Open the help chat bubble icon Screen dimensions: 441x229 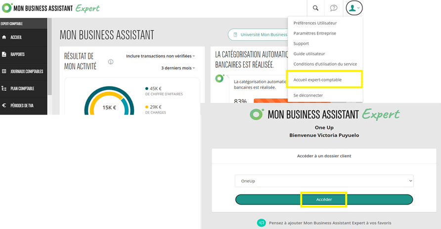point(334,8)
